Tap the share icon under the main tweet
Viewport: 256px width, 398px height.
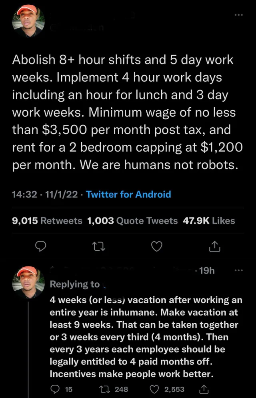tap(215, 247)
